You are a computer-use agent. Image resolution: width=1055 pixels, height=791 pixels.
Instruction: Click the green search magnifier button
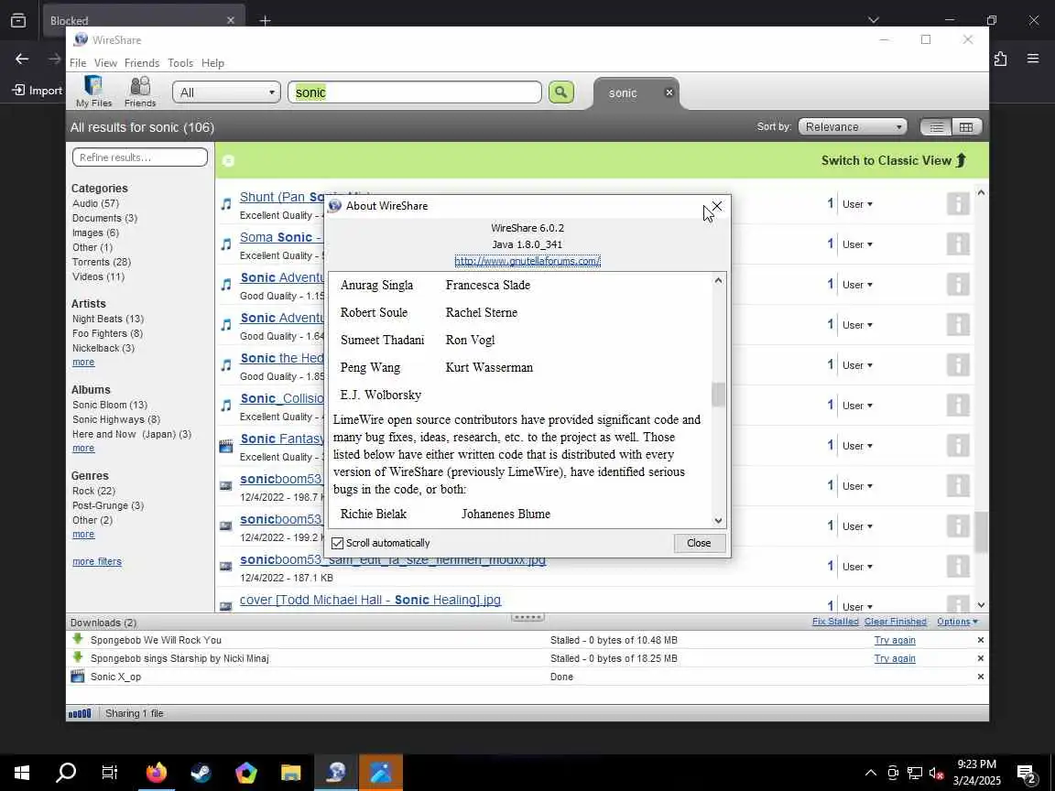coord(561,92)
